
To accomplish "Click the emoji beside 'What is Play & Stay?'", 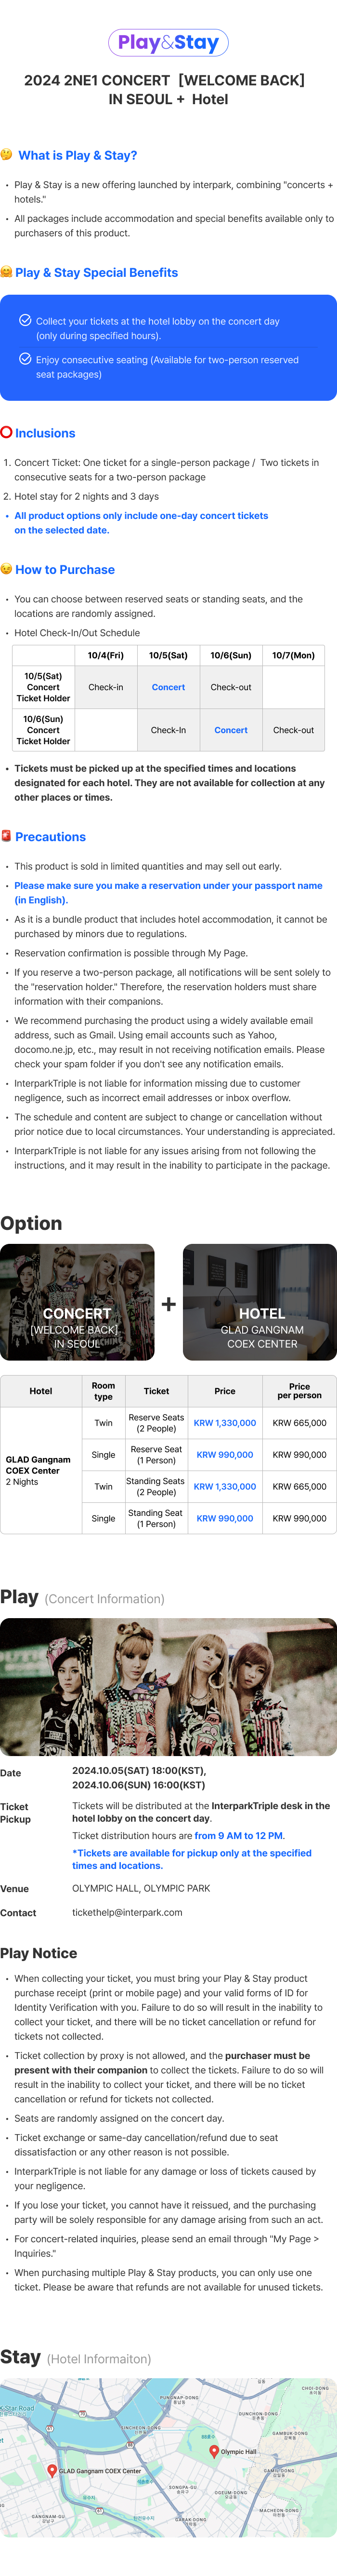I will coord(7,155).
